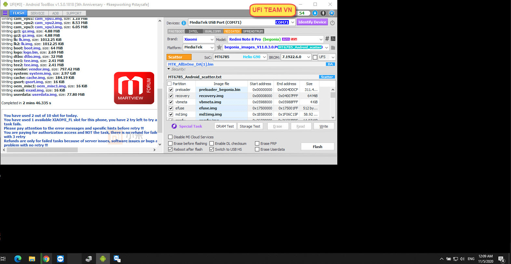Uncheck the efuse partition checkbox
This screenshot has width=511, height=264.
tap(171, 108)
